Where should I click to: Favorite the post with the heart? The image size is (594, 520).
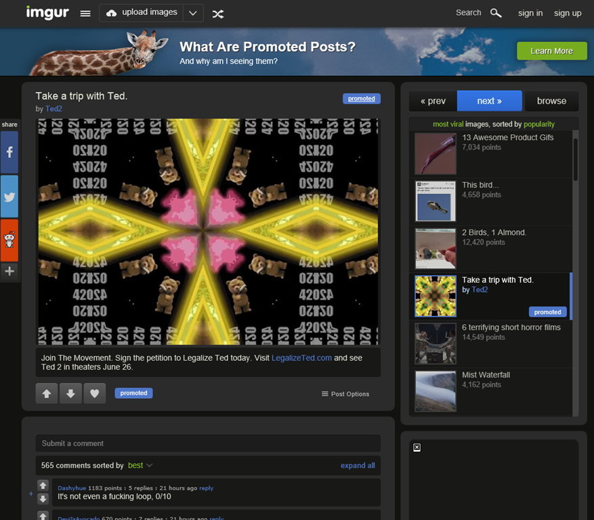coord(95,393)
